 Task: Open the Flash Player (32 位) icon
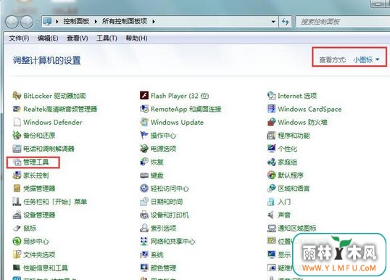coord(144,96)
